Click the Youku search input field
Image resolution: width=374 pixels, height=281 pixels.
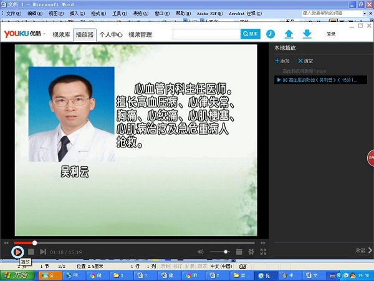[x=206, y=34]
